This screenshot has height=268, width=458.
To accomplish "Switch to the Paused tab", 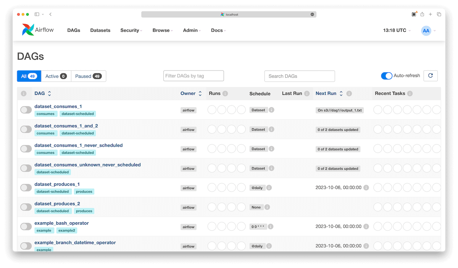I will click(88, 76).
